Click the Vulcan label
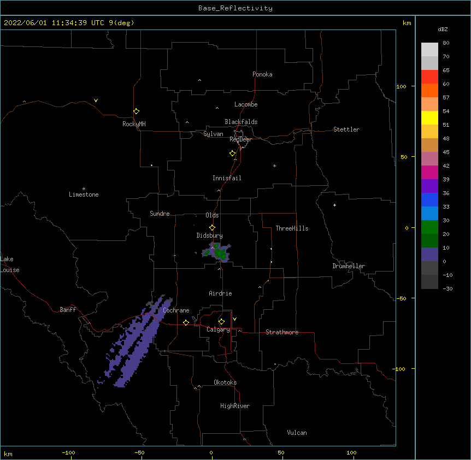471x460 pixels. [x=297, y=433]
